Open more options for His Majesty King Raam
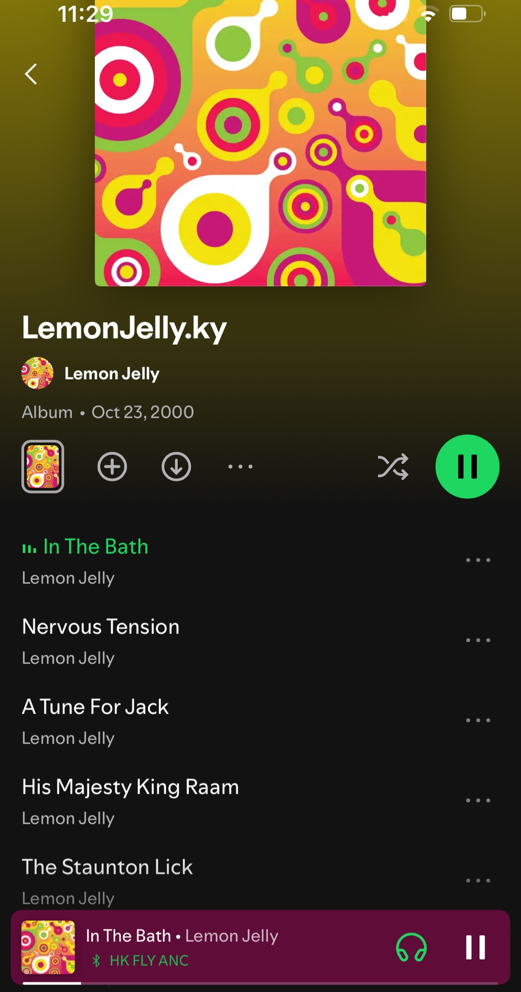Image resolution: width=521 pixels, height=992 pixels. pos(478,801)
